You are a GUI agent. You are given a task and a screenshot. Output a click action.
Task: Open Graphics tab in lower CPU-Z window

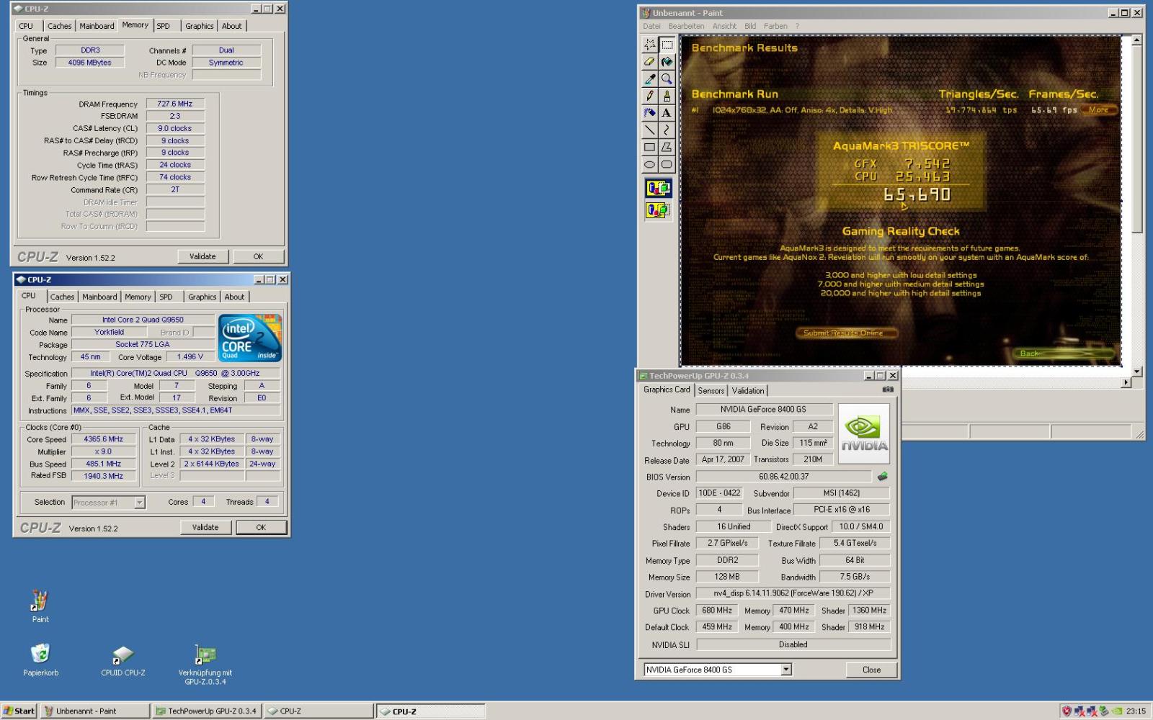(x=202, y=297)
